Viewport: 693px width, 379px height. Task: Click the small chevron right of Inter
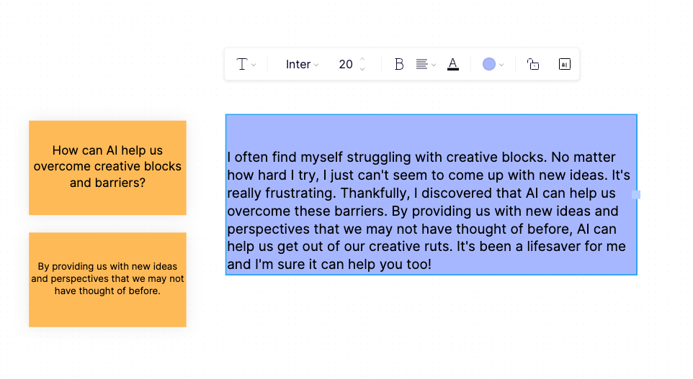[x=316, y=65]
